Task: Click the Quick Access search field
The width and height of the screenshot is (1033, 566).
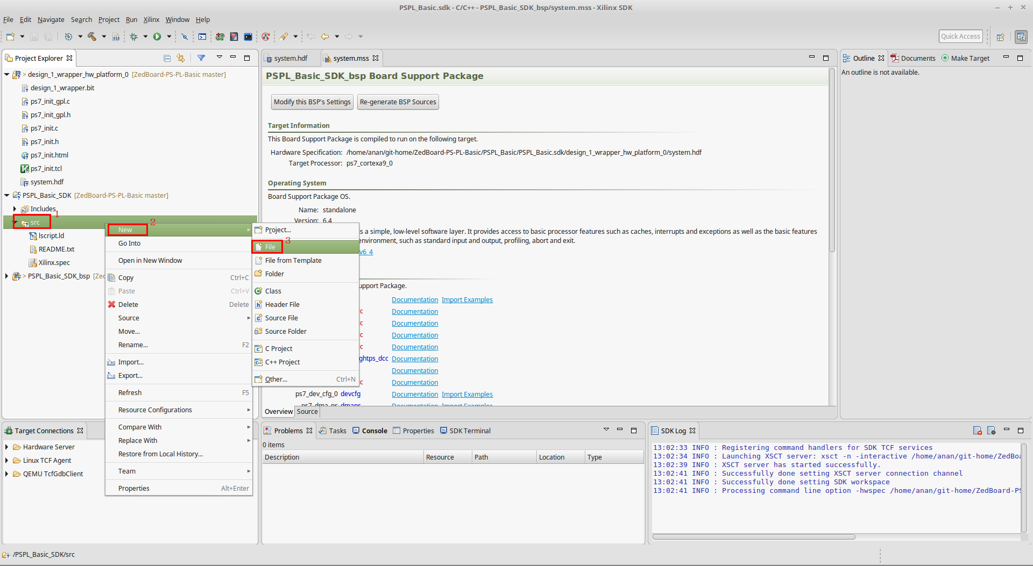Action: pyautogui.click(x=960, y=36)
